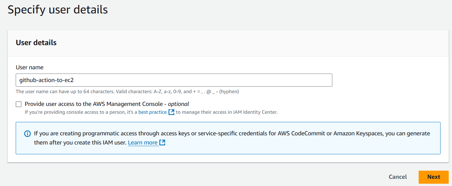The height and width of the screenshot is (186, 452).
Task: Focus the User name input field
Action: 174,80
